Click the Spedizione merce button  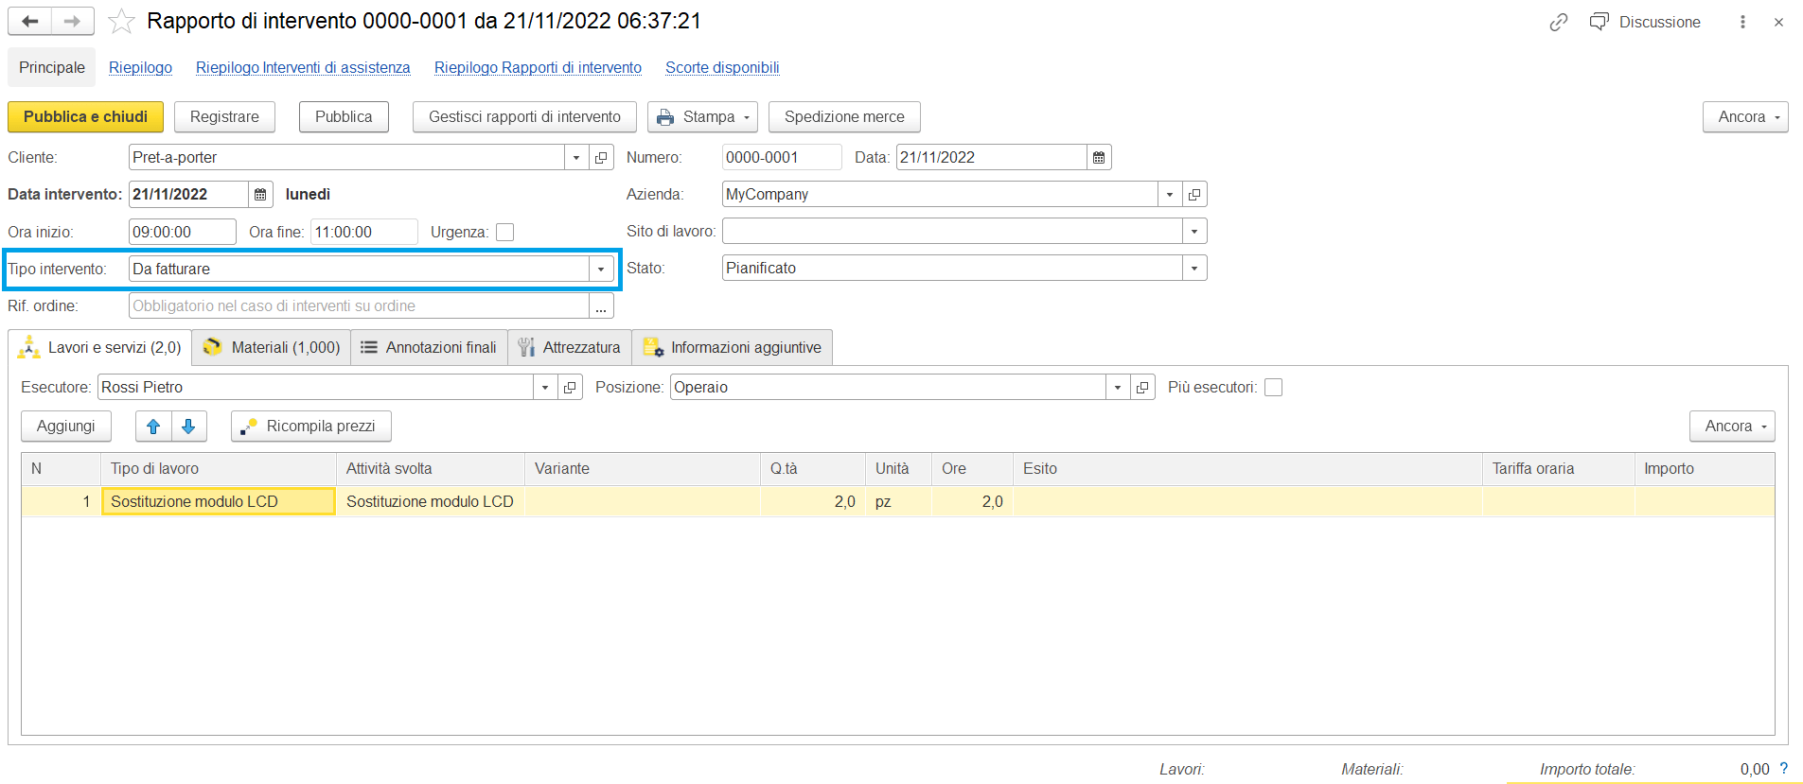pos(844,116)
